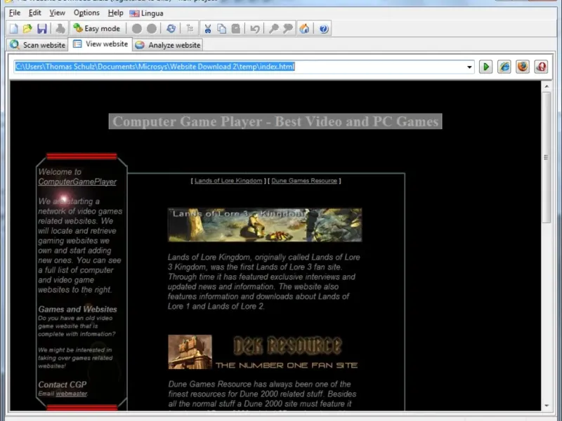
Task: Click the New project icon
Action: click(13, 29)
